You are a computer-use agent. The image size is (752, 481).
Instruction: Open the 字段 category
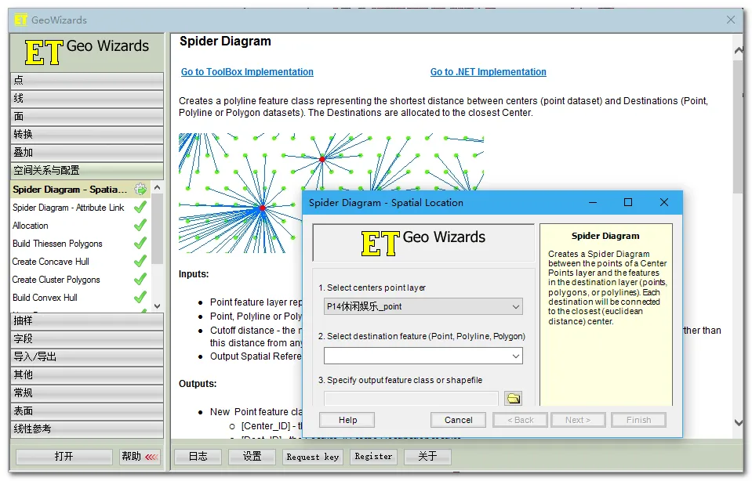(x=87, y=338)
